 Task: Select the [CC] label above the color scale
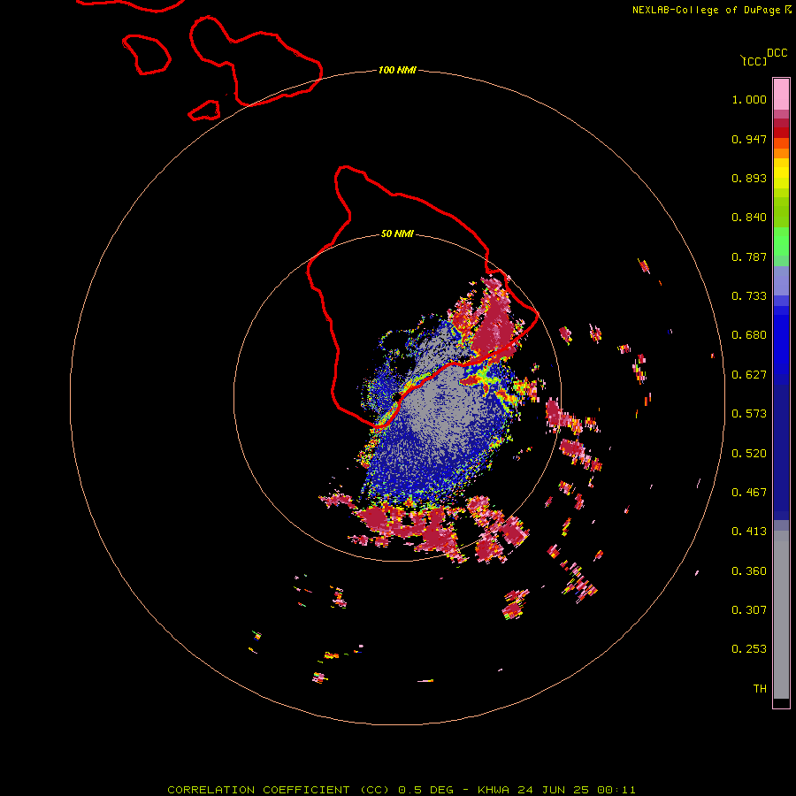pyautogui.click(x=754, y=61)
